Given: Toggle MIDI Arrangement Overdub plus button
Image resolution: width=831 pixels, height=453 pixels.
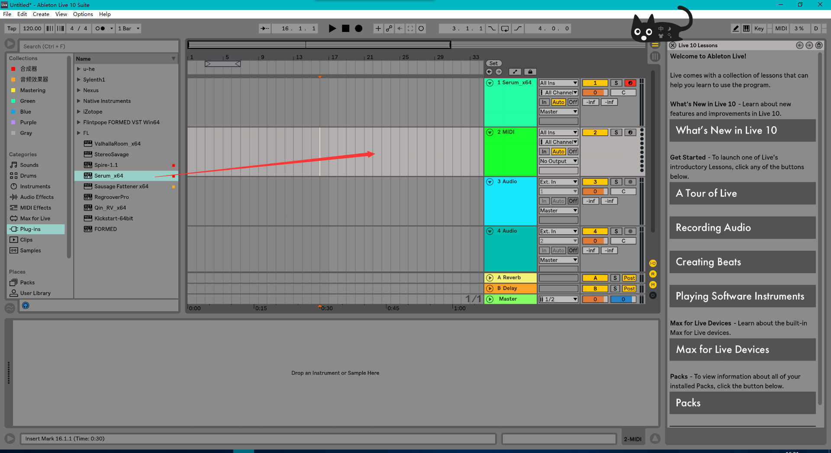Looking at the screenshot, I should (378, 29).
